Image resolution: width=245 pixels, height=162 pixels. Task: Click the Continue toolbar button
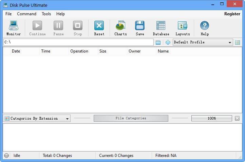pos(37,28)
